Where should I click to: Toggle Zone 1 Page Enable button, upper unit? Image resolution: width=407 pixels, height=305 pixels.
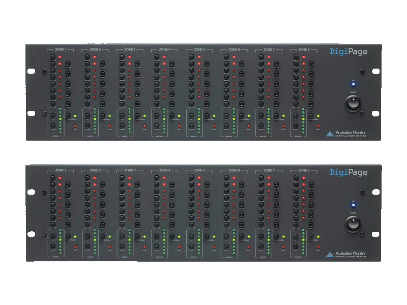click(x=68, y=116)
